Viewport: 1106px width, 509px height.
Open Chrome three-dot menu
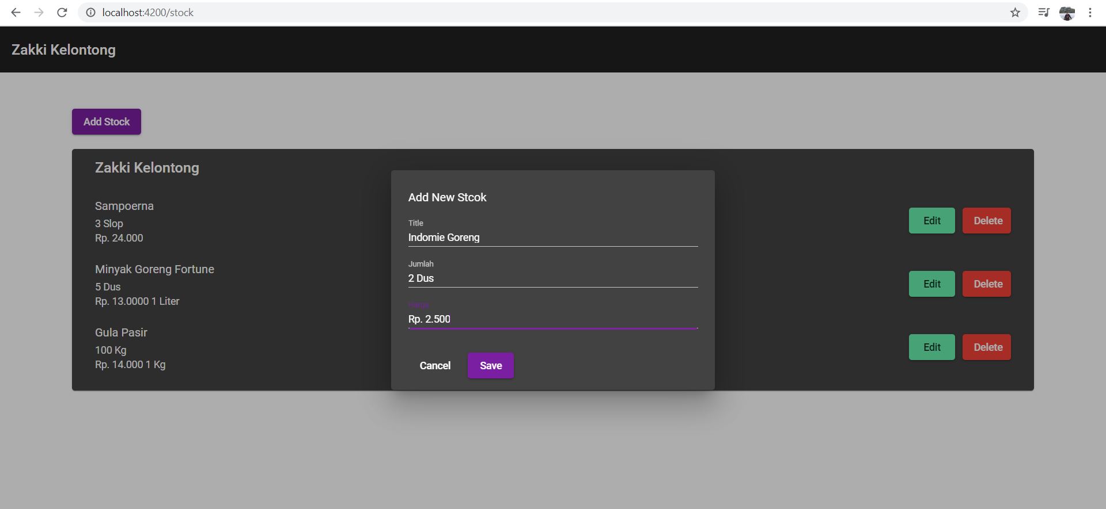click(1090, 12)
